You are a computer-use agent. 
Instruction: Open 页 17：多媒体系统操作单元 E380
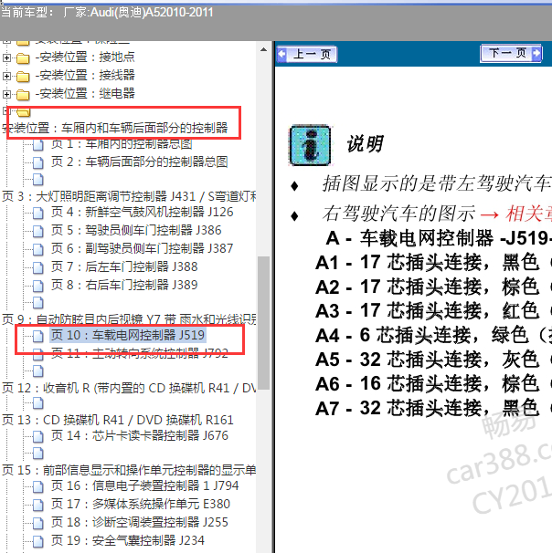[141, 504]
